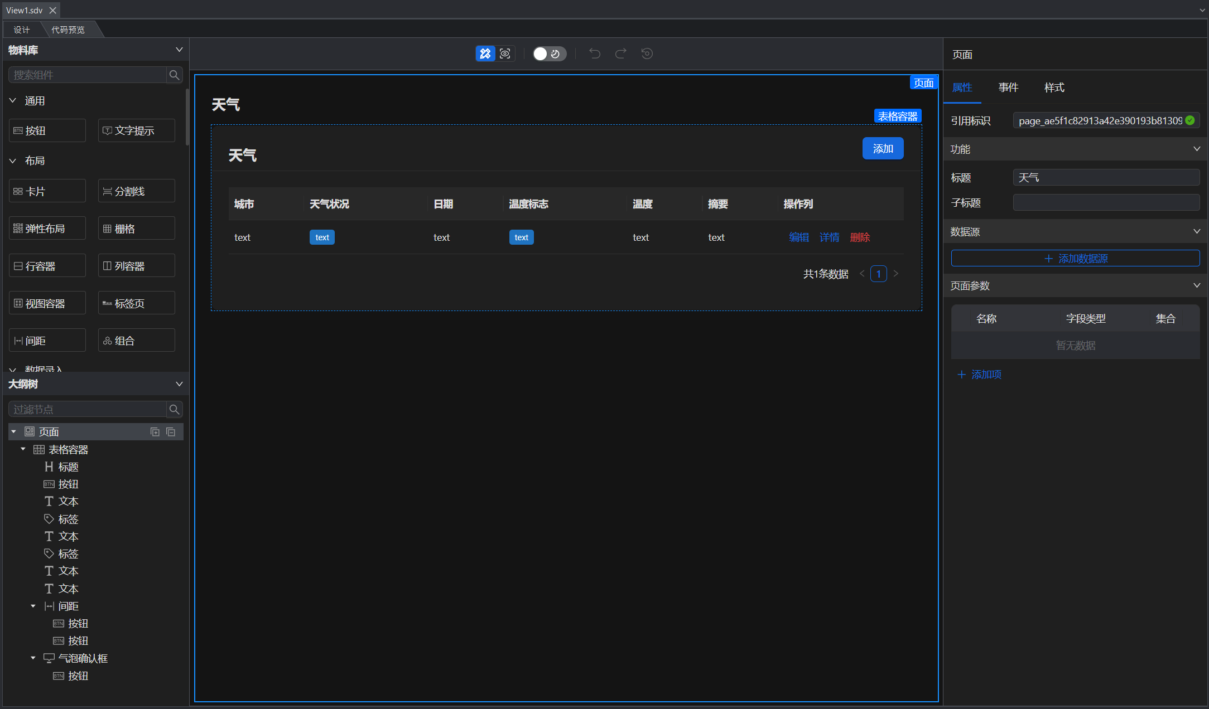Screen dimensions: 1209x709
Task: Click the search icon in component library
Action: (174, 75)
